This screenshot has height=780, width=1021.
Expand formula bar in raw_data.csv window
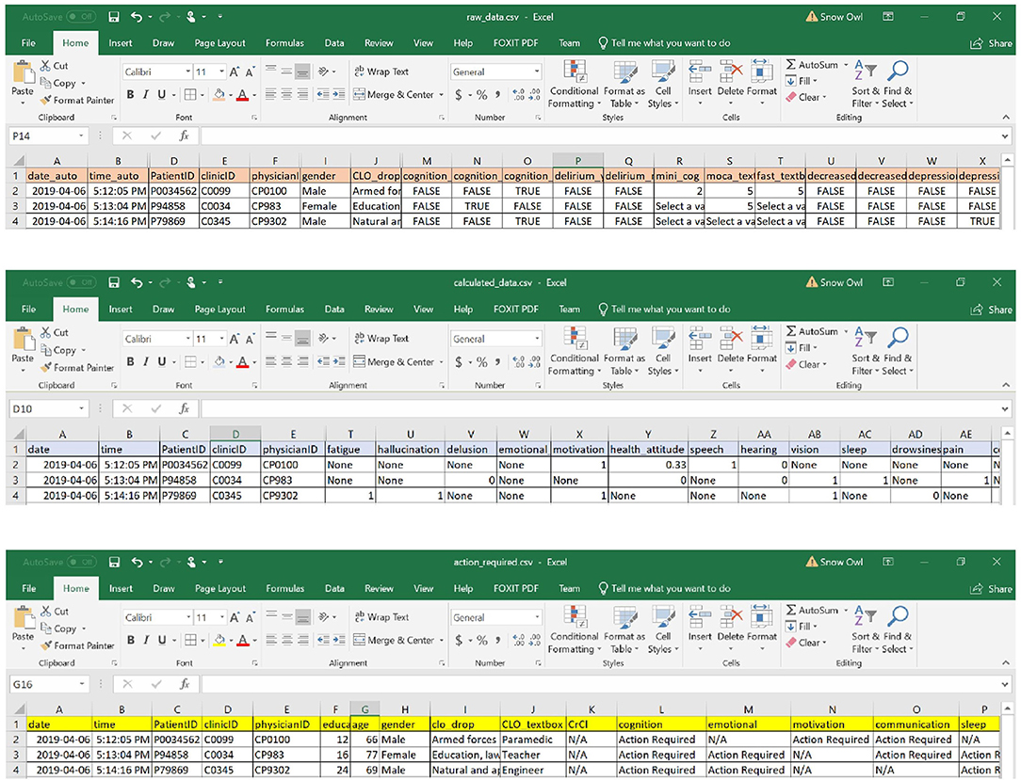click(1005, 136)
